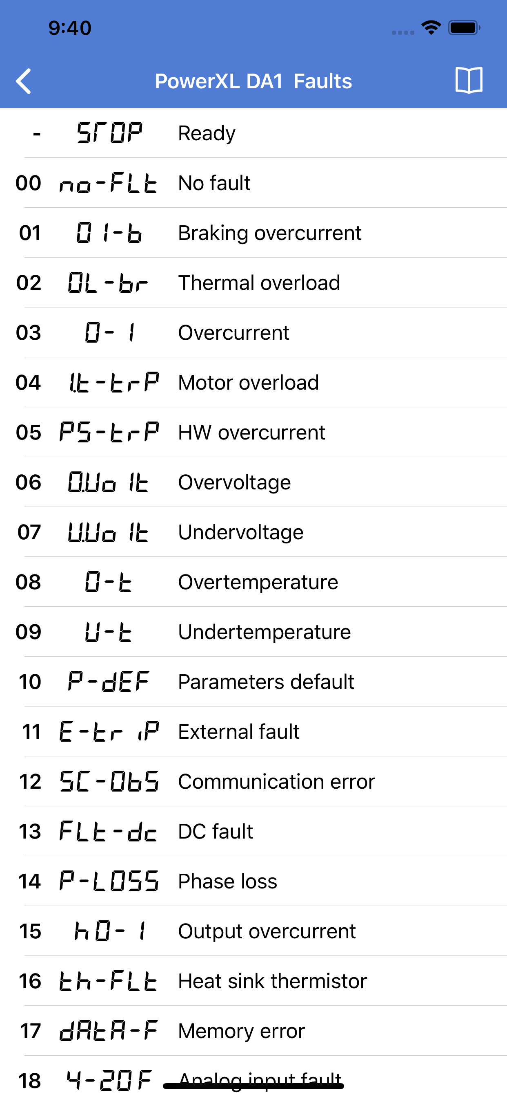This screenshot has height=1099, width=507.
Task: Select fault 01 Braking overcurrent
Action: (x=253, y=233)
